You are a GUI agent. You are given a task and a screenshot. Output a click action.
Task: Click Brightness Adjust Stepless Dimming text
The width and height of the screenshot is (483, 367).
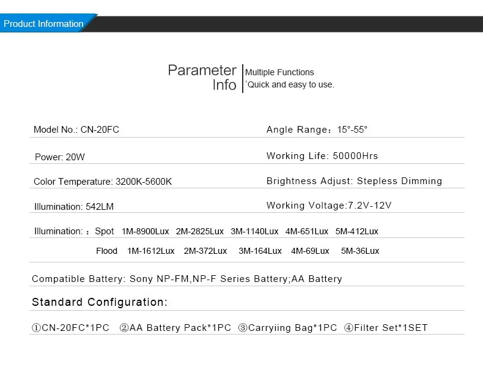pos(354,180)
